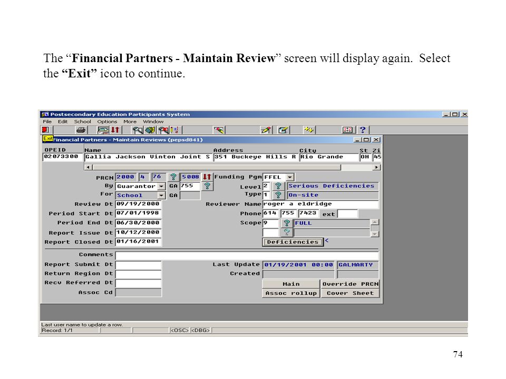The height and width of the screenshot is (379, 506).
Task: Click the eraser icon in the toolbar
Action: point(219,130)
